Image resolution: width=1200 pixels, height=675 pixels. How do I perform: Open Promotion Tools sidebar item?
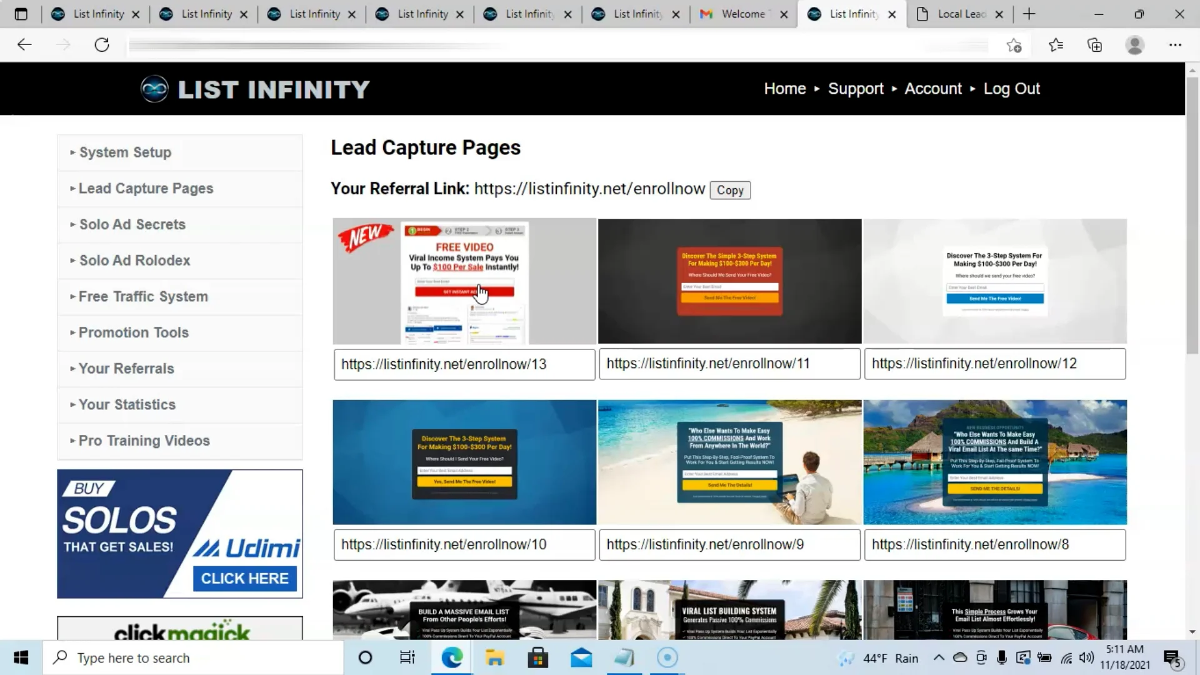tap(180, 332)
